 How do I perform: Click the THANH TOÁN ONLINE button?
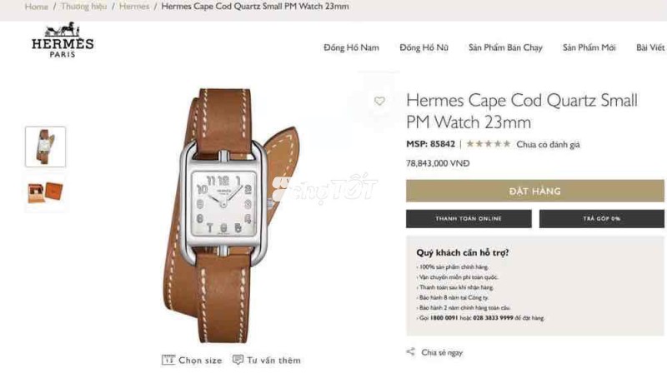[469, 218]
